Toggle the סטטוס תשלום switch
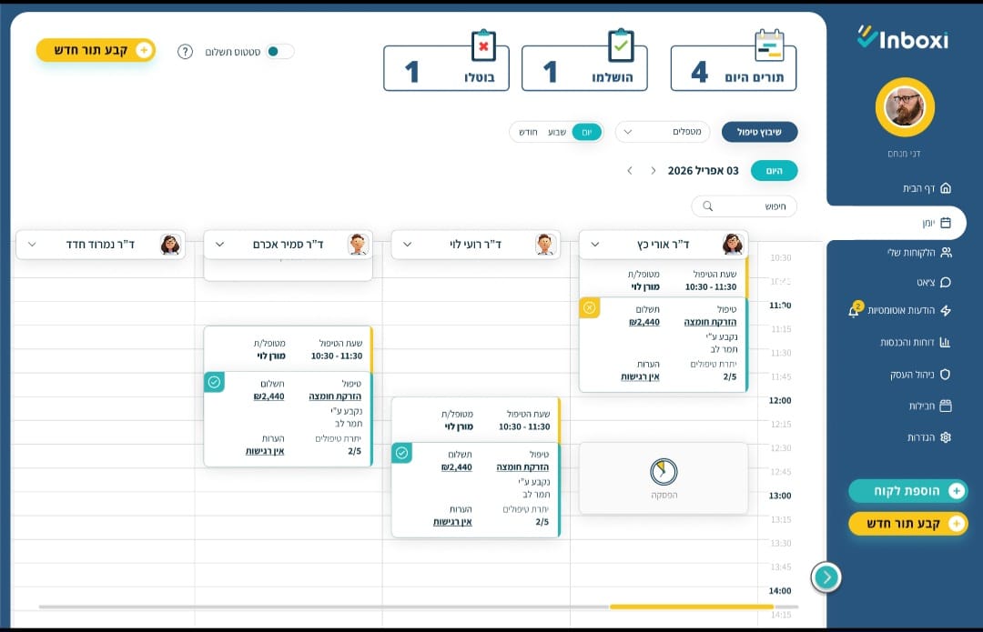The height and width of the screenshot is (632, 983). pyautogui.click(x=279, y=52)
